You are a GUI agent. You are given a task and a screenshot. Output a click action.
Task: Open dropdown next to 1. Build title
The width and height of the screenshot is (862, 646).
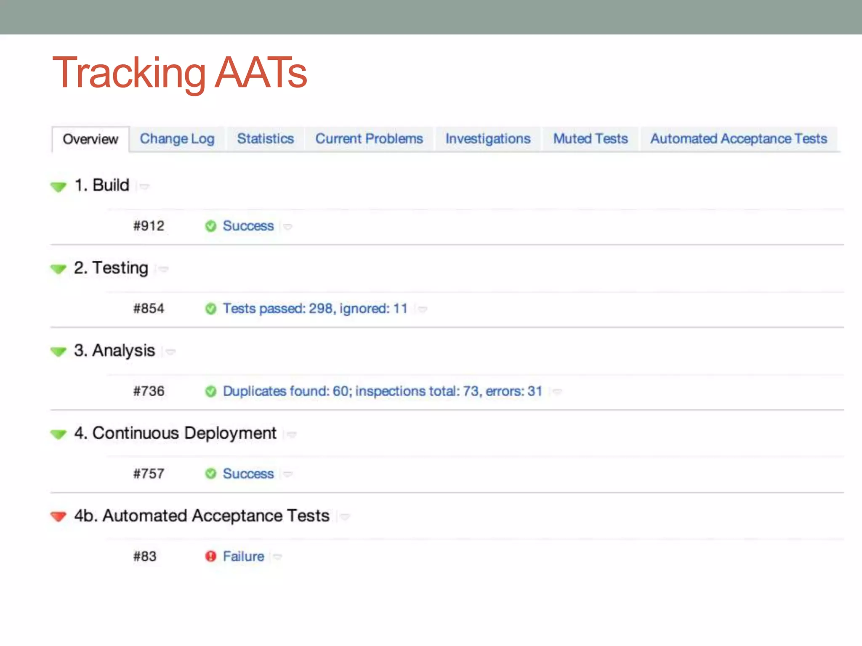[x=144, y=186]
